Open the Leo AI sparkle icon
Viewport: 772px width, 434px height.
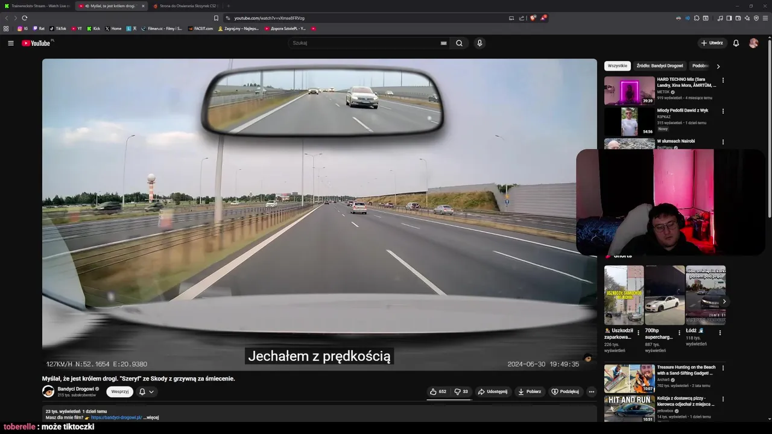[747, 18]
